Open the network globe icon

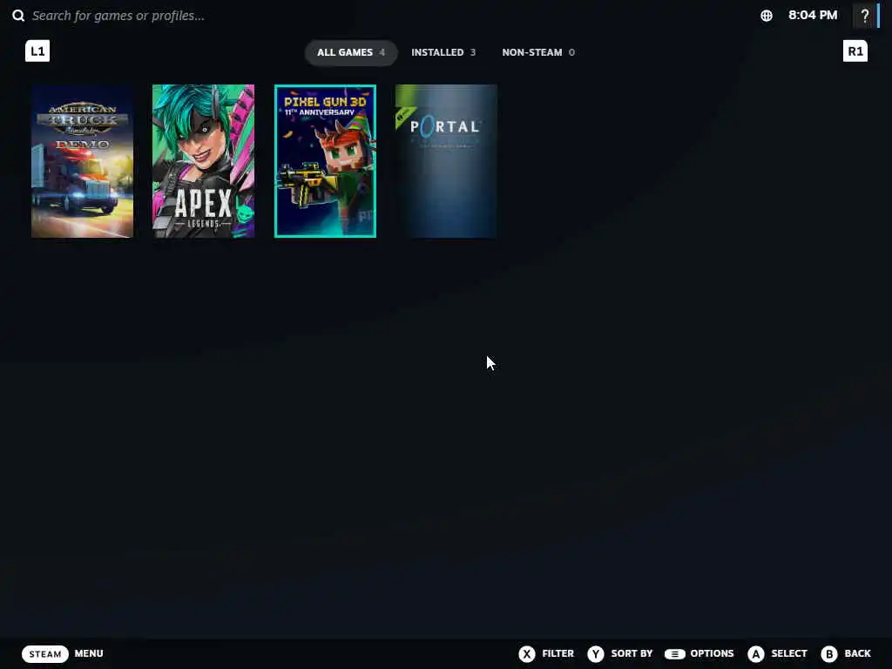click(x=767, y=16)
